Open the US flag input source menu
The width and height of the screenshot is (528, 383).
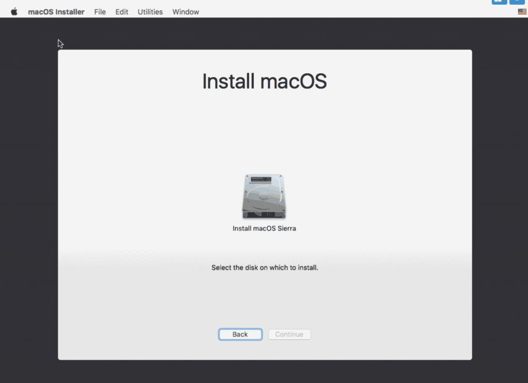coord(522,12)
